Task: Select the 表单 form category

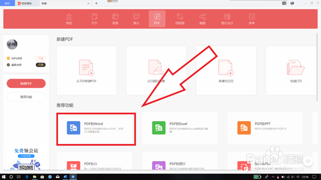Action: [x=252, y=19]
